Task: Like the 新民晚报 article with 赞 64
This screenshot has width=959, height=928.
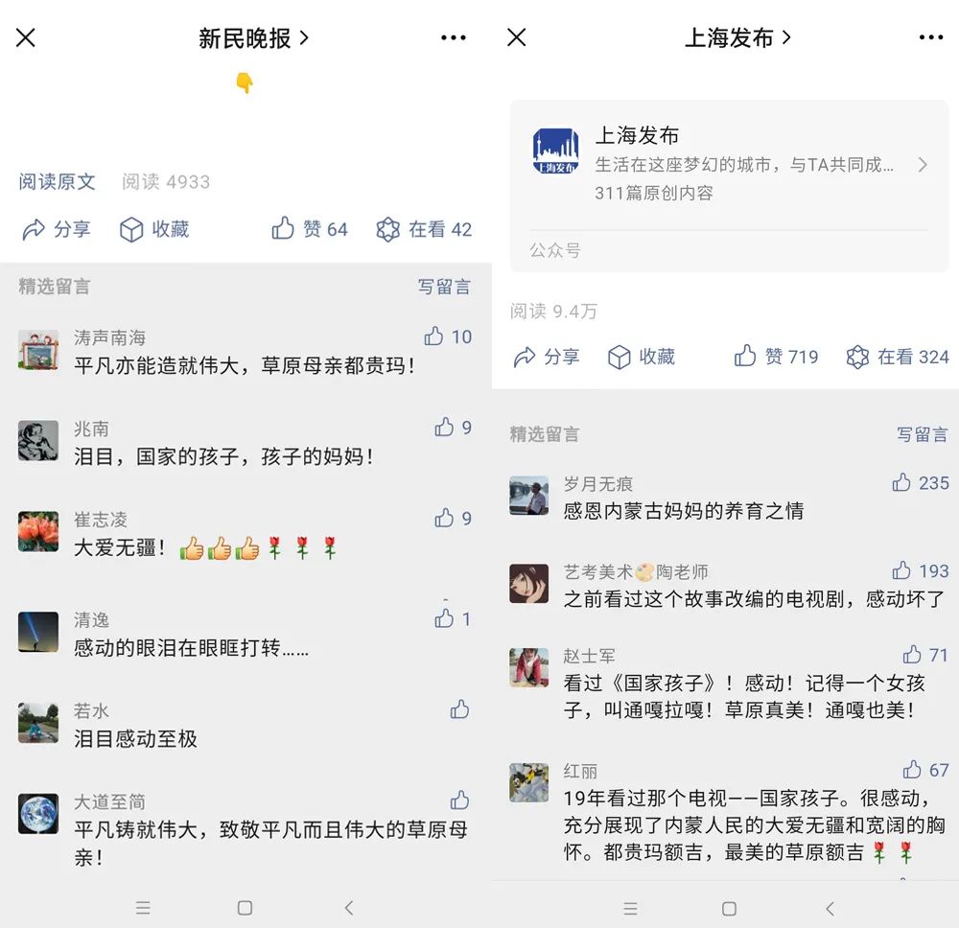Action: pyautogui.click(x=283, y=228)
